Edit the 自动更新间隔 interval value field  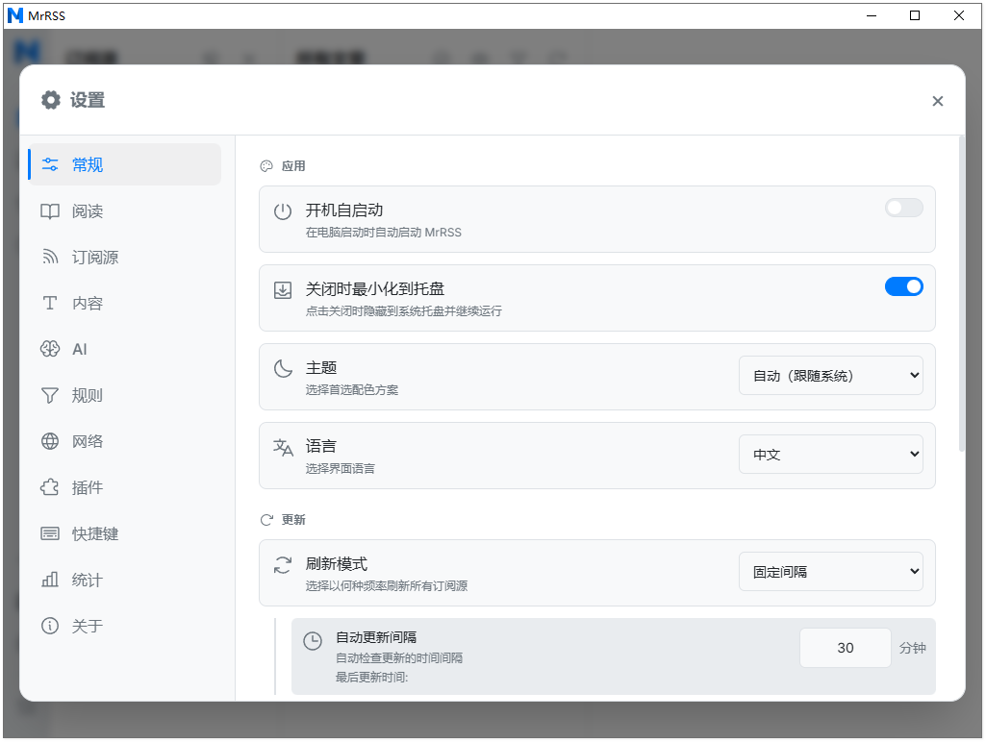tap(845, 648)
